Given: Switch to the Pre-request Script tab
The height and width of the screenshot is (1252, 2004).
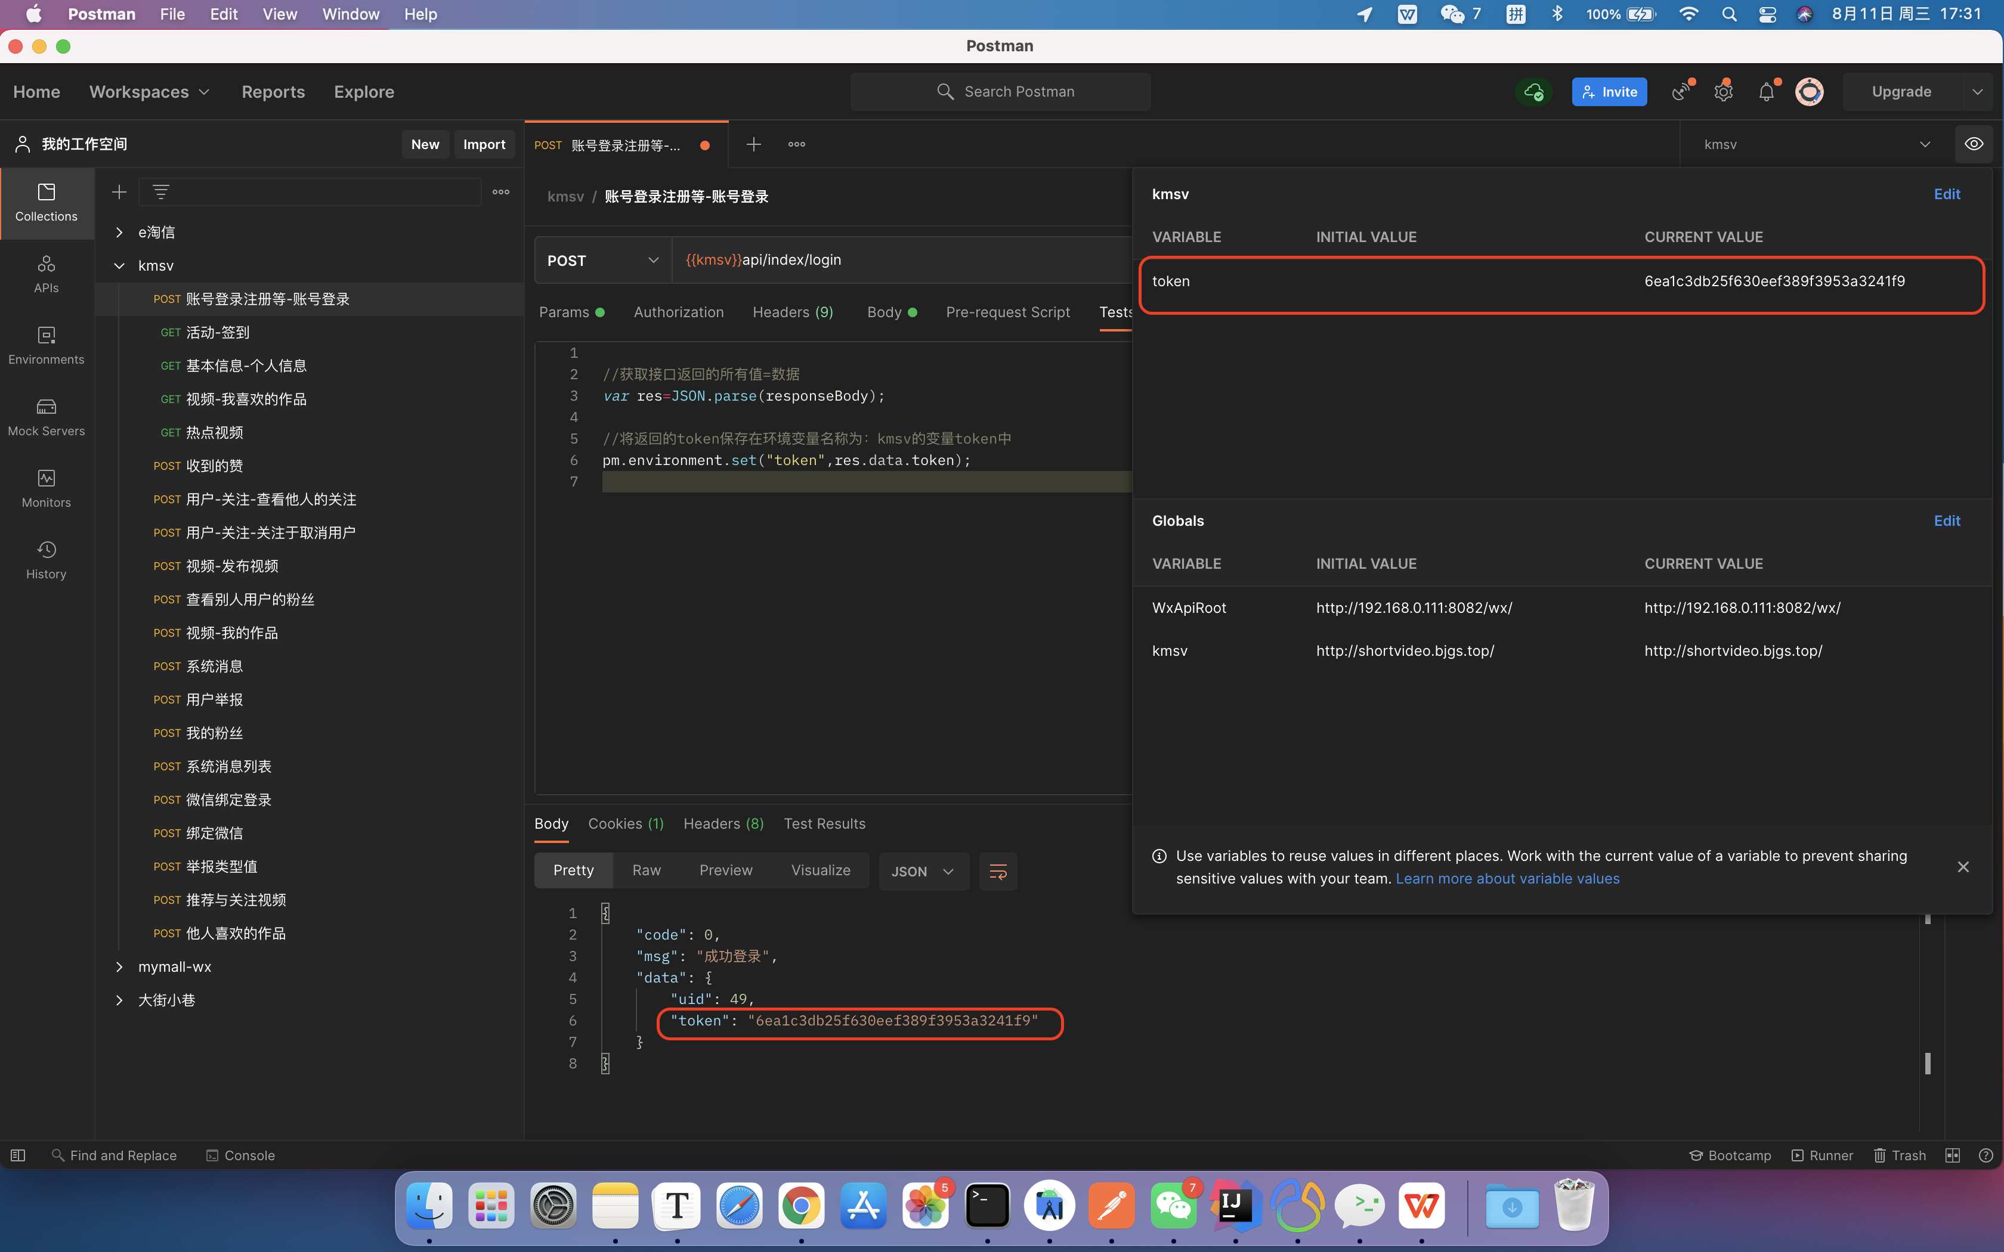Looking at the screenshot, I should [x=1007, y=312].
